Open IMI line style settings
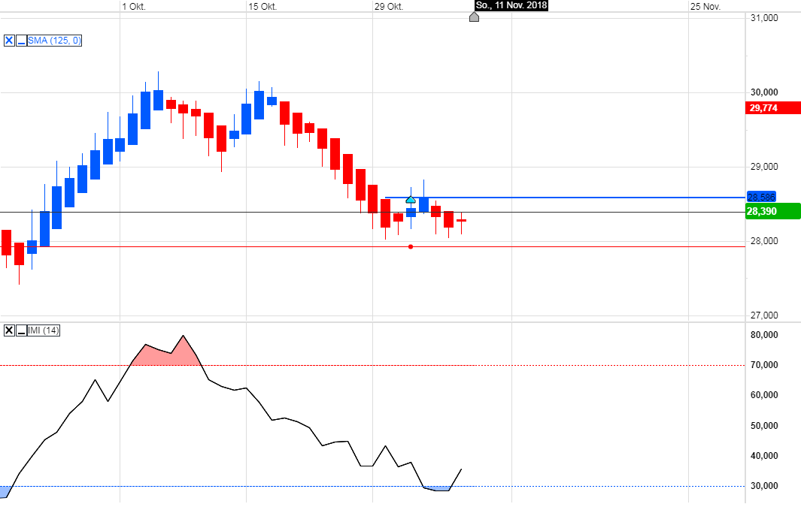801x507 pixels. pyautogui.click(x=21, y=330)
